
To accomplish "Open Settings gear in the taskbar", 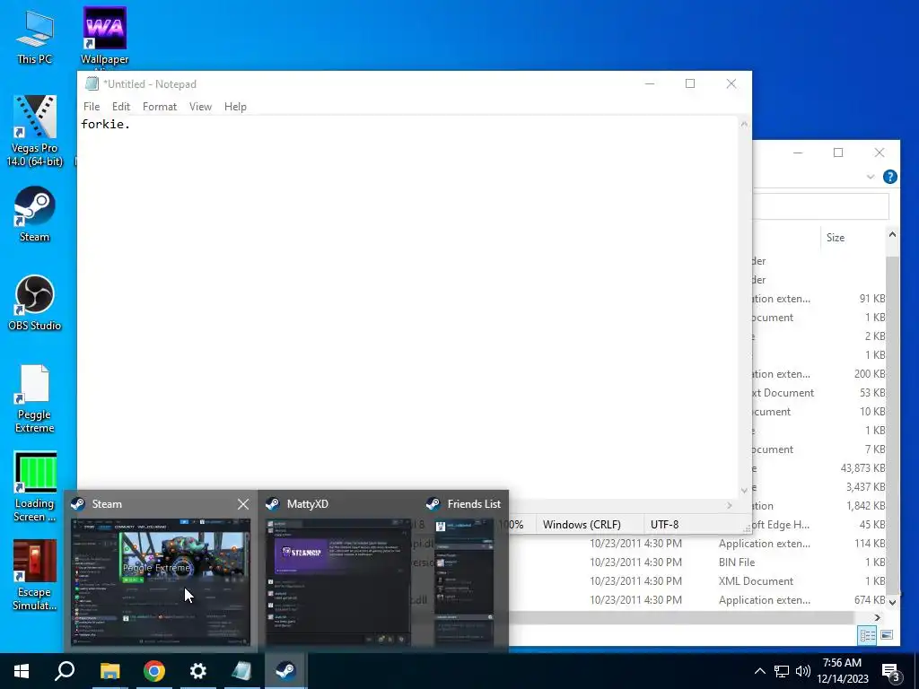I will coord(198,671).
